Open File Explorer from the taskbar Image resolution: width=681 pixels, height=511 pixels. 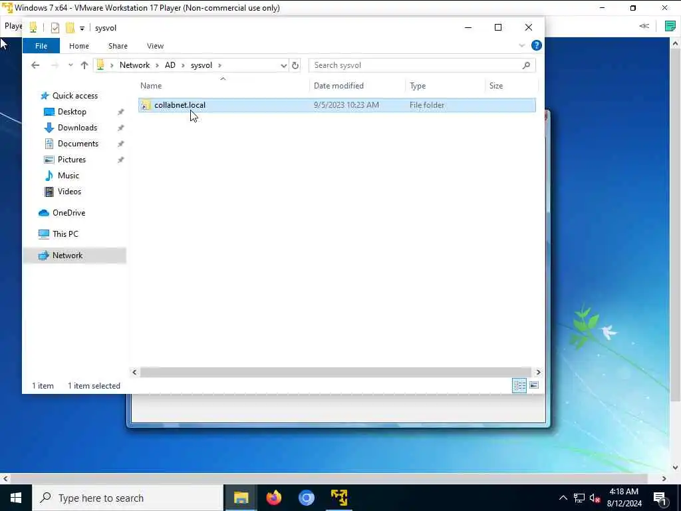[241, 498]
